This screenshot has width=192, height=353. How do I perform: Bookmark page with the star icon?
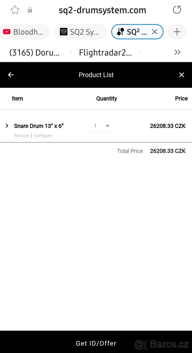[x=15, y=10]
